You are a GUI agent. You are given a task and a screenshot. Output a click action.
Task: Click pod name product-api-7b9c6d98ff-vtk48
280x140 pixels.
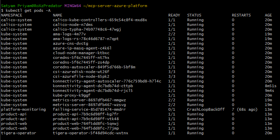coord(86,119)
